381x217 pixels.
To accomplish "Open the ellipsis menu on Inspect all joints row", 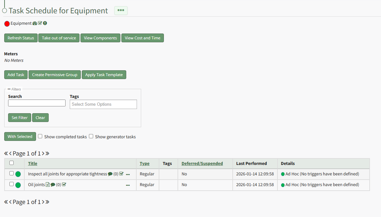I will pyautogui.click(x=128, y=175).
